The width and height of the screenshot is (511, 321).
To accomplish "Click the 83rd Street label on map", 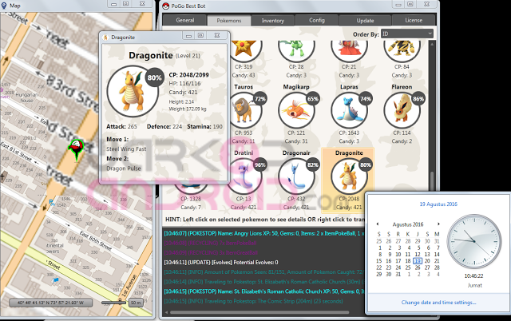I will pyautogui.click(x=71, y=92).
